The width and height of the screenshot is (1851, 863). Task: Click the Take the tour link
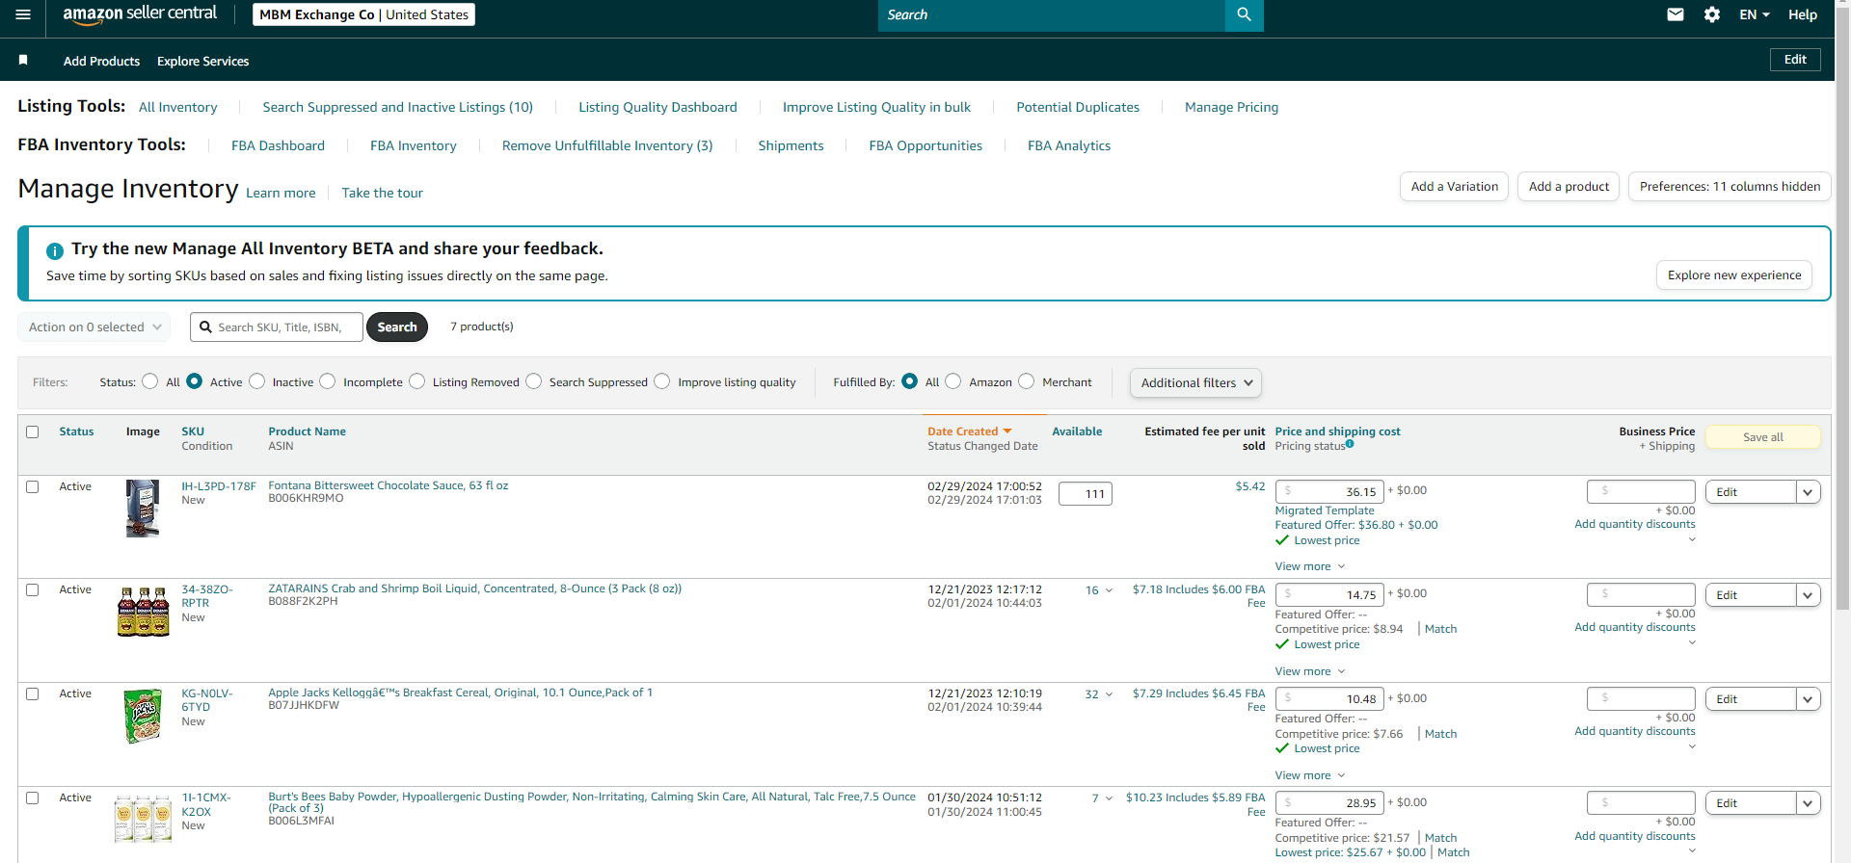pyautogui.click(x=382, y=193)
